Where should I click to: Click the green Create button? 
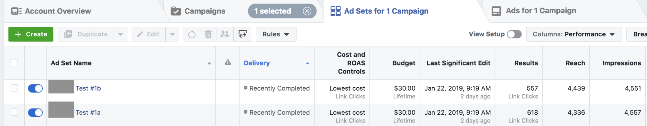[31, 34]
